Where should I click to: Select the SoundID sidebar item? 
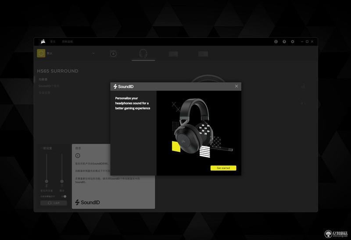[x=49, y=86]
